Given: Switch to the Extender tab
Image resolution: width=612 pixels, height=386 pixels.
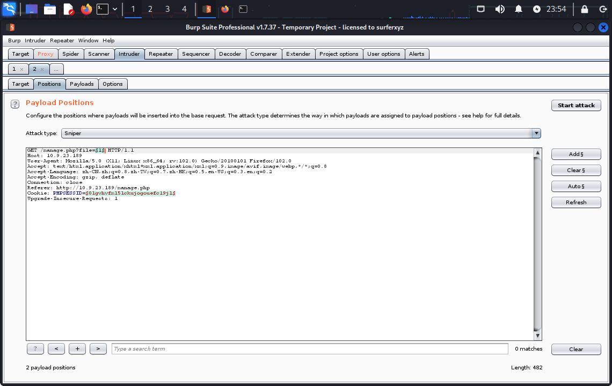Looking at the screenshot, I should (298, 54).
